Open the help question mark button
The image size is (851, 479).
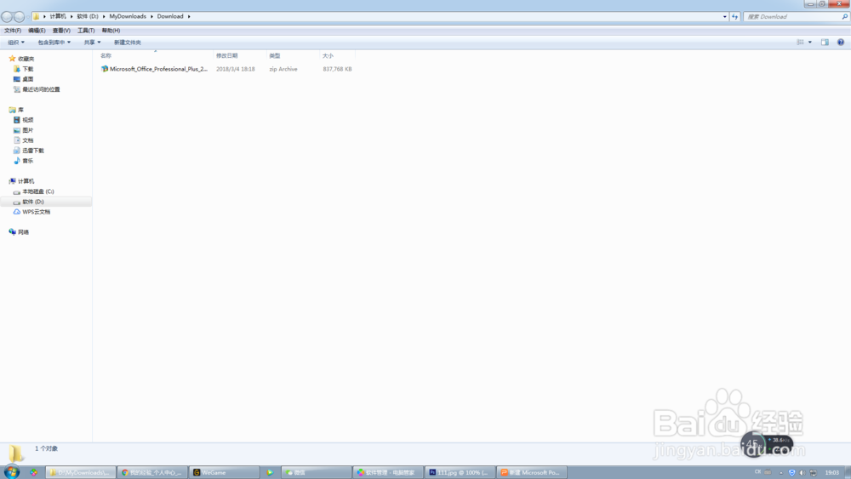click(841, 43)
